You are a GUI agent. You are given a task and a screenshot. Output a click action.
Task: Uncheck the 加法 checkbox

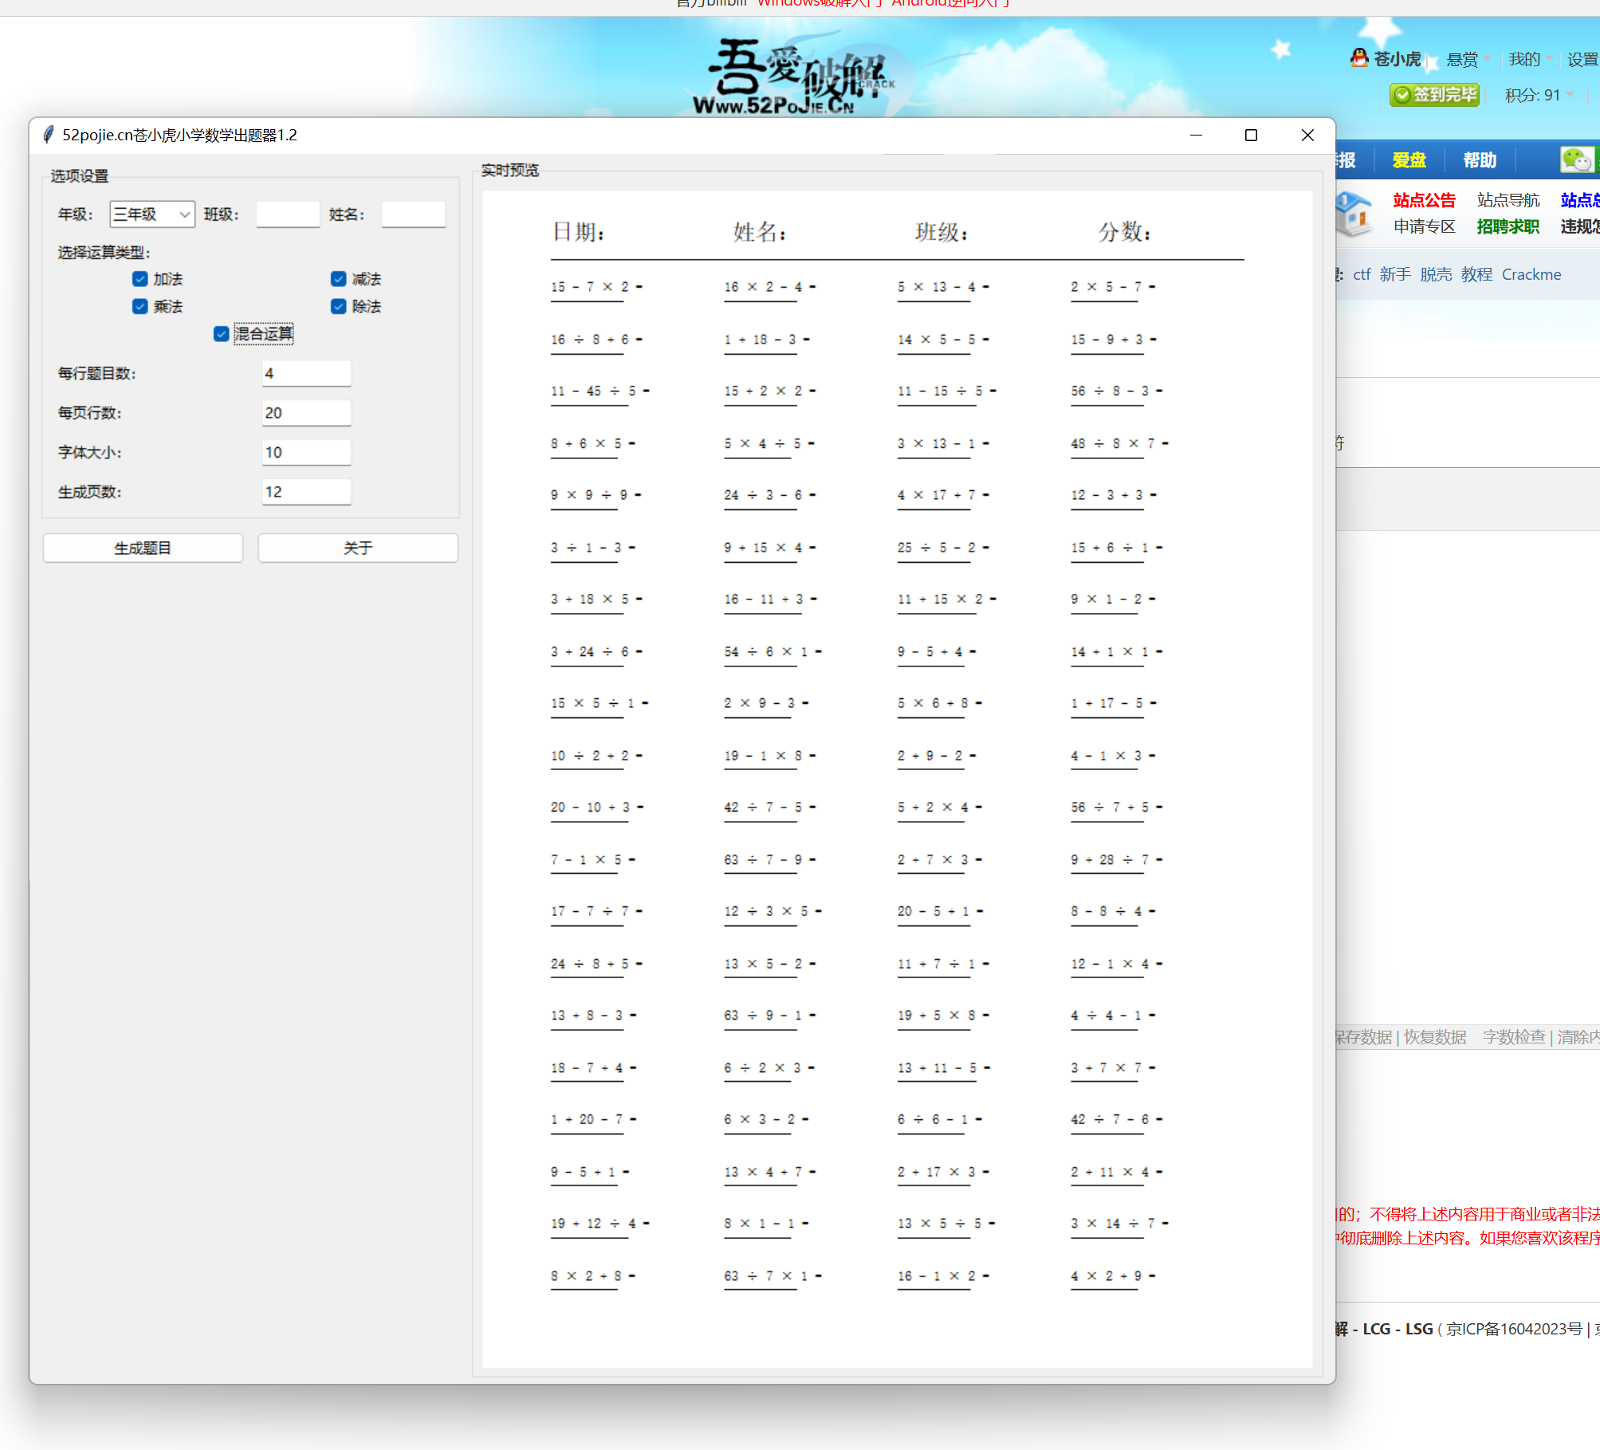click(140, 279)
